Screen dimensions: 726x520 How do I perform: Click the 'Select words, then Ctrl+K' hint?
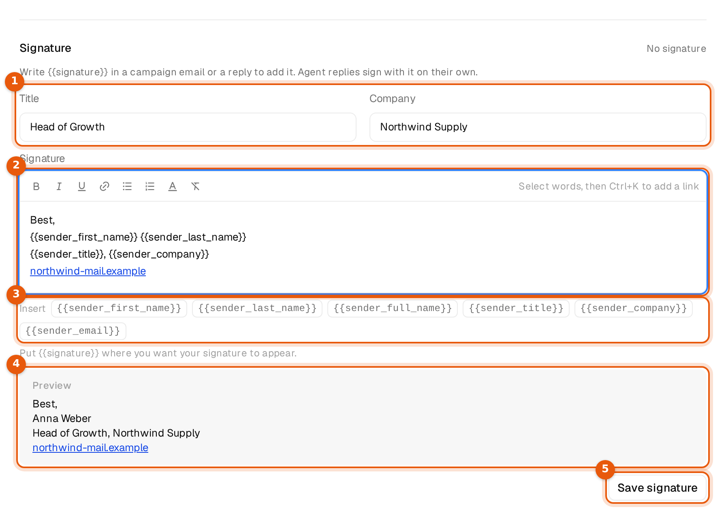point(609,186)
